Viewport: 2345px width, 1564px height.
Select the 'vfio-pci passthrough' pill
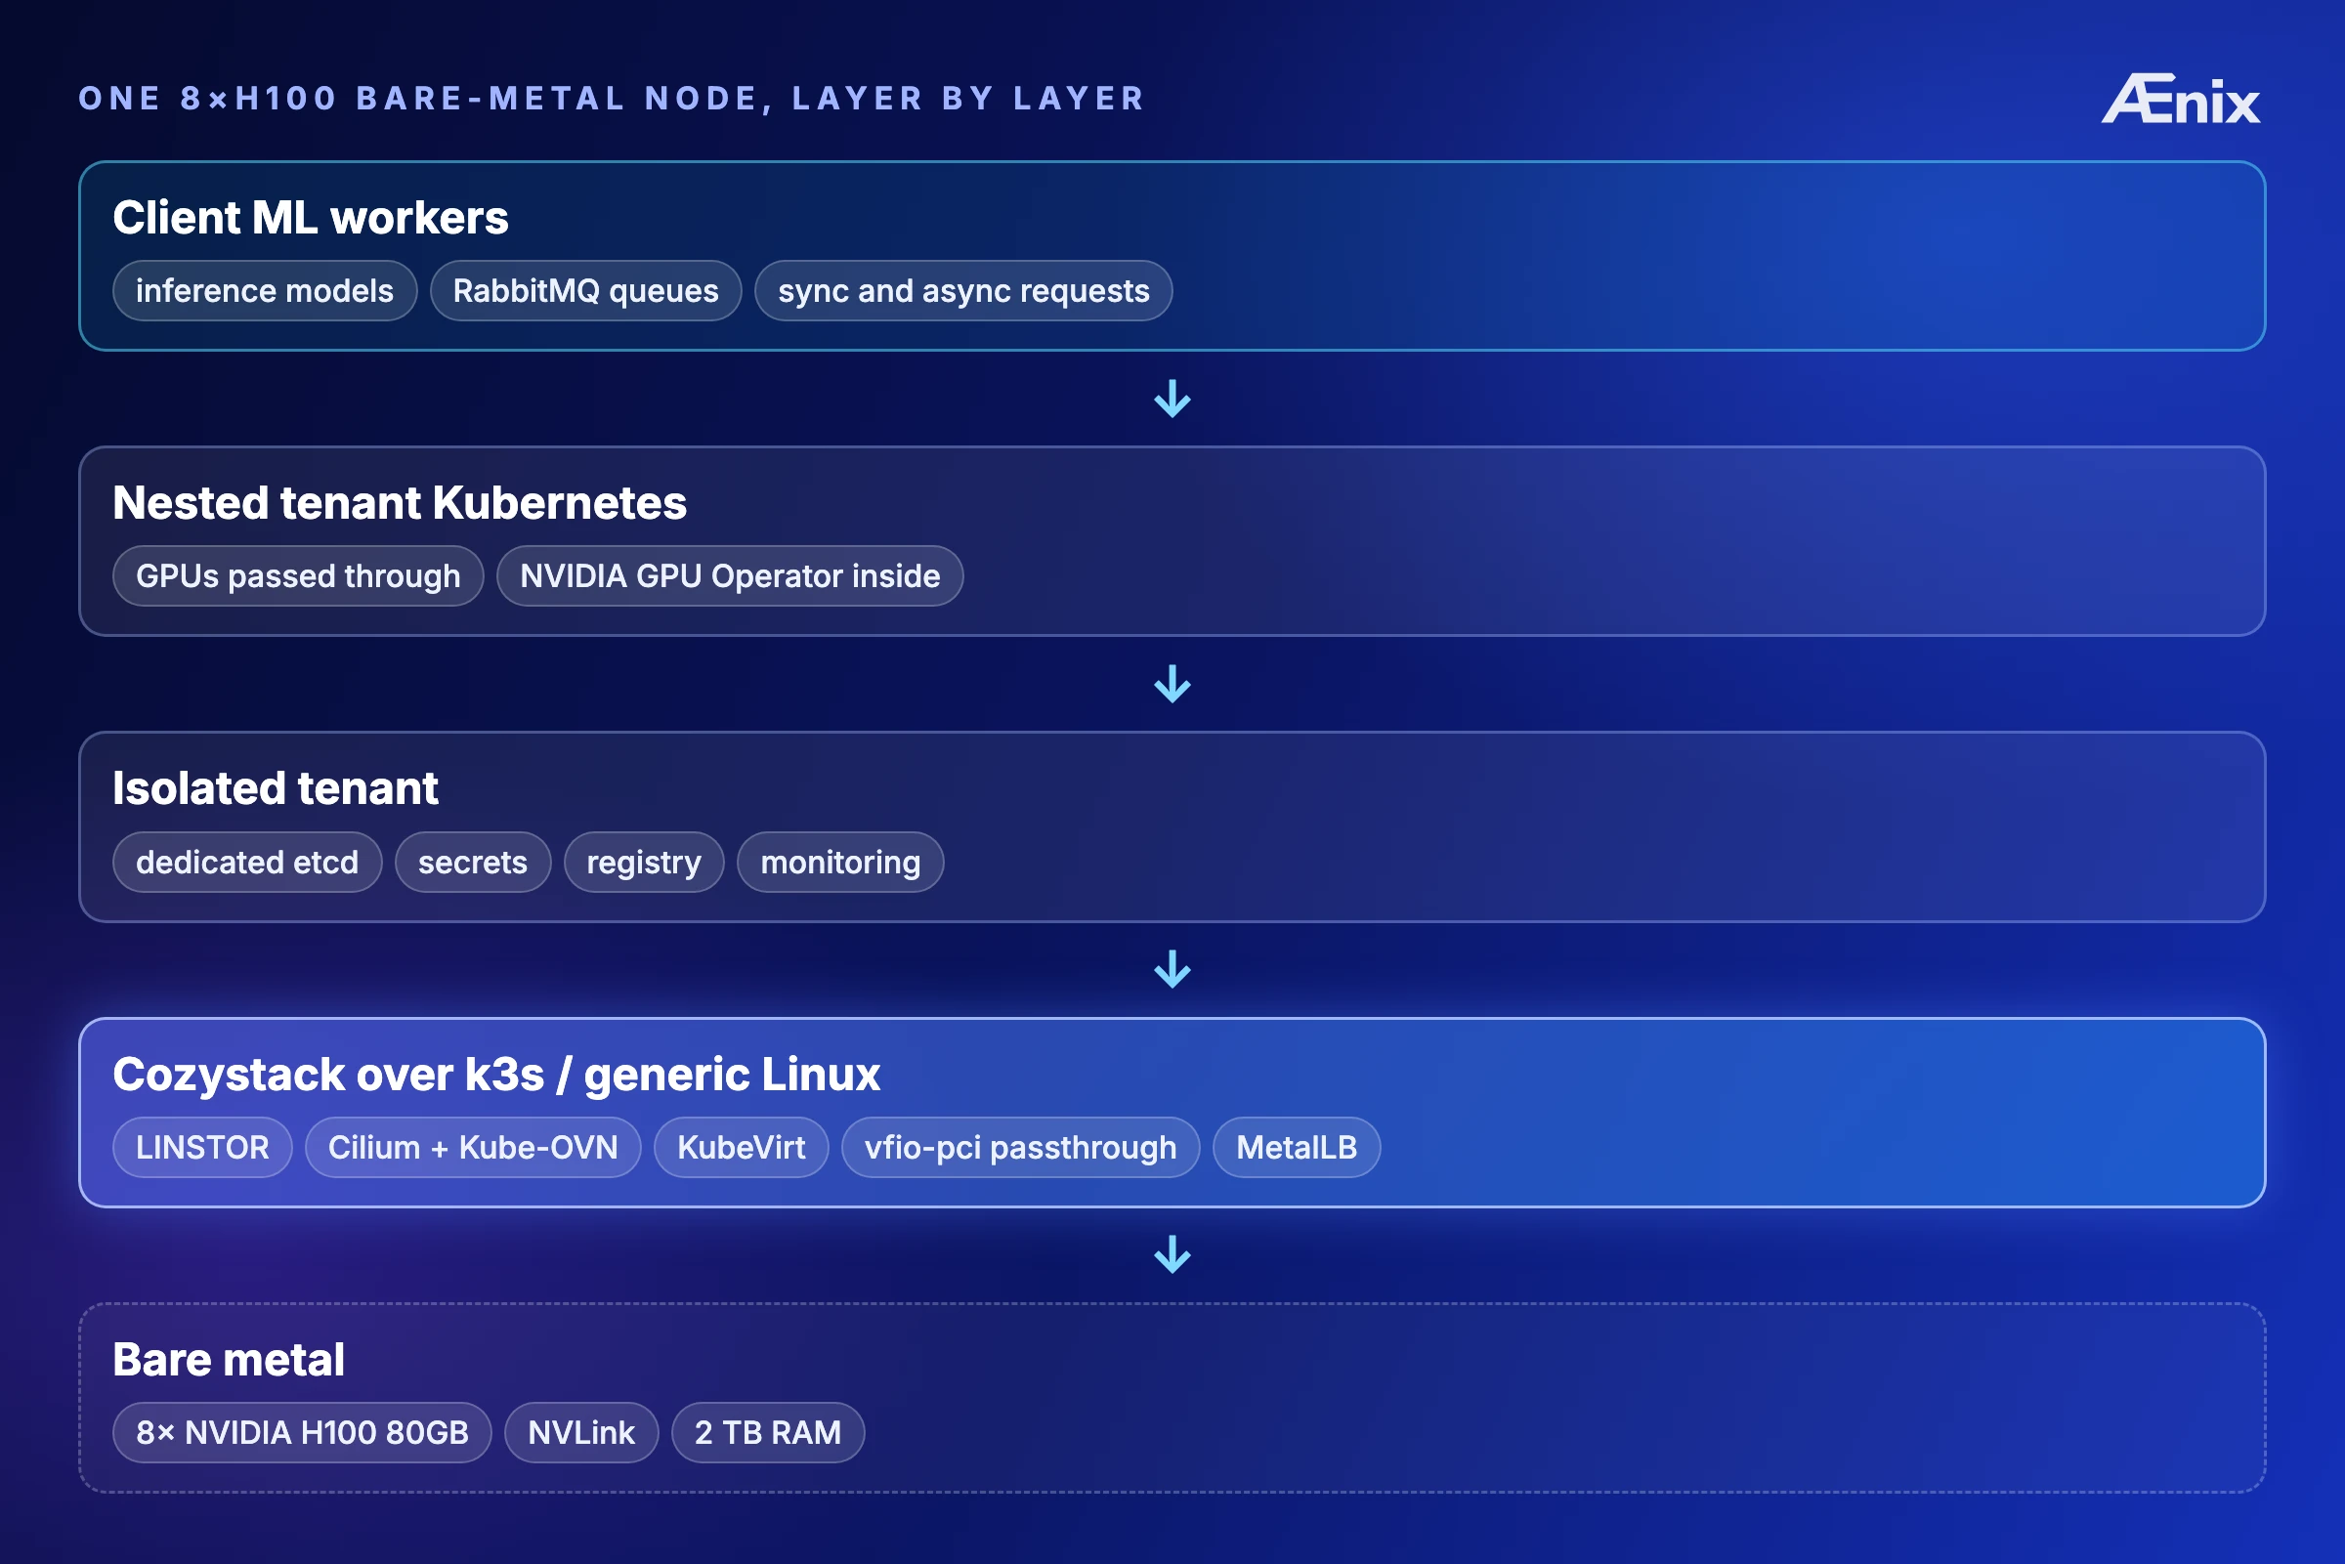[x=1020, y=1147]
